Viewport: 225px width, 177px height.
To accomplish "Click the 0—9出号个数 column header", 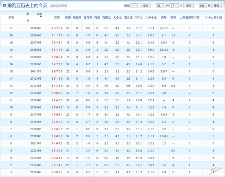I will [213, 18].
